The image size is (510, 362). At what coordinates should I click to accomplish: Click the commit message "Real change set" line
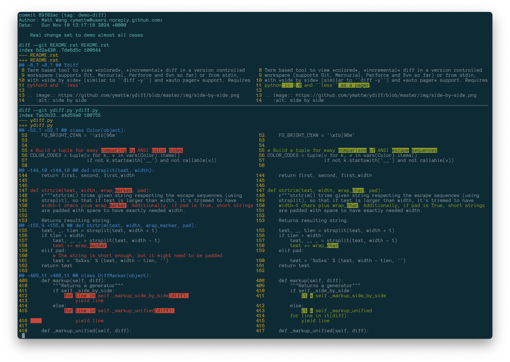coord(86,35)
